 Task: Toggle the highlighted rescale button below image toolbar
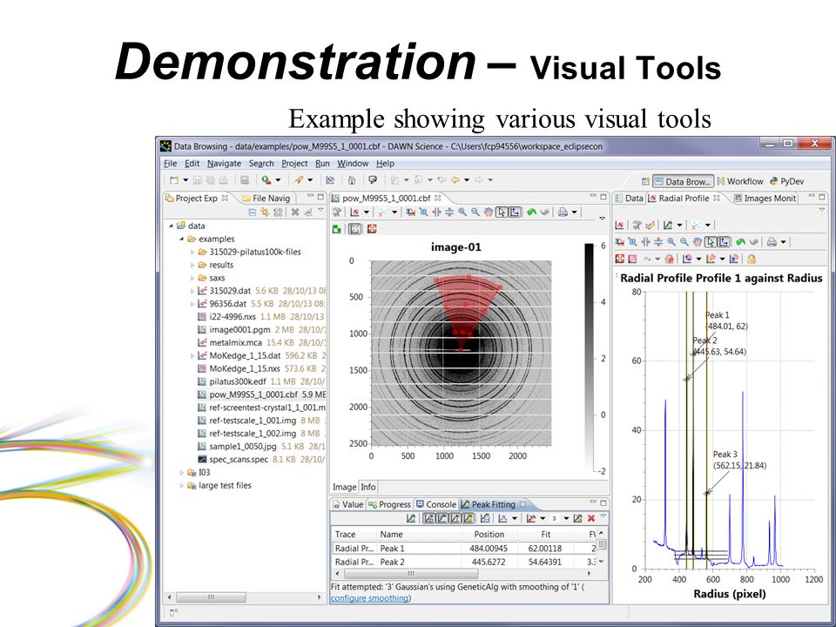point(354,229)
